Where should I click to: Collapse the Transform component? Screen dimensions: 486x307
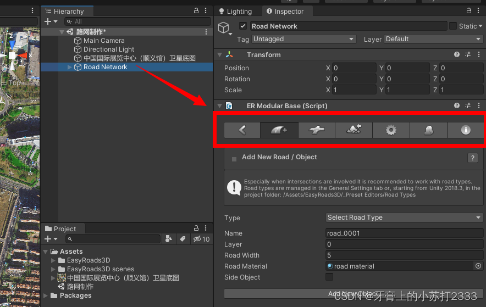click(x=220, y=54)
